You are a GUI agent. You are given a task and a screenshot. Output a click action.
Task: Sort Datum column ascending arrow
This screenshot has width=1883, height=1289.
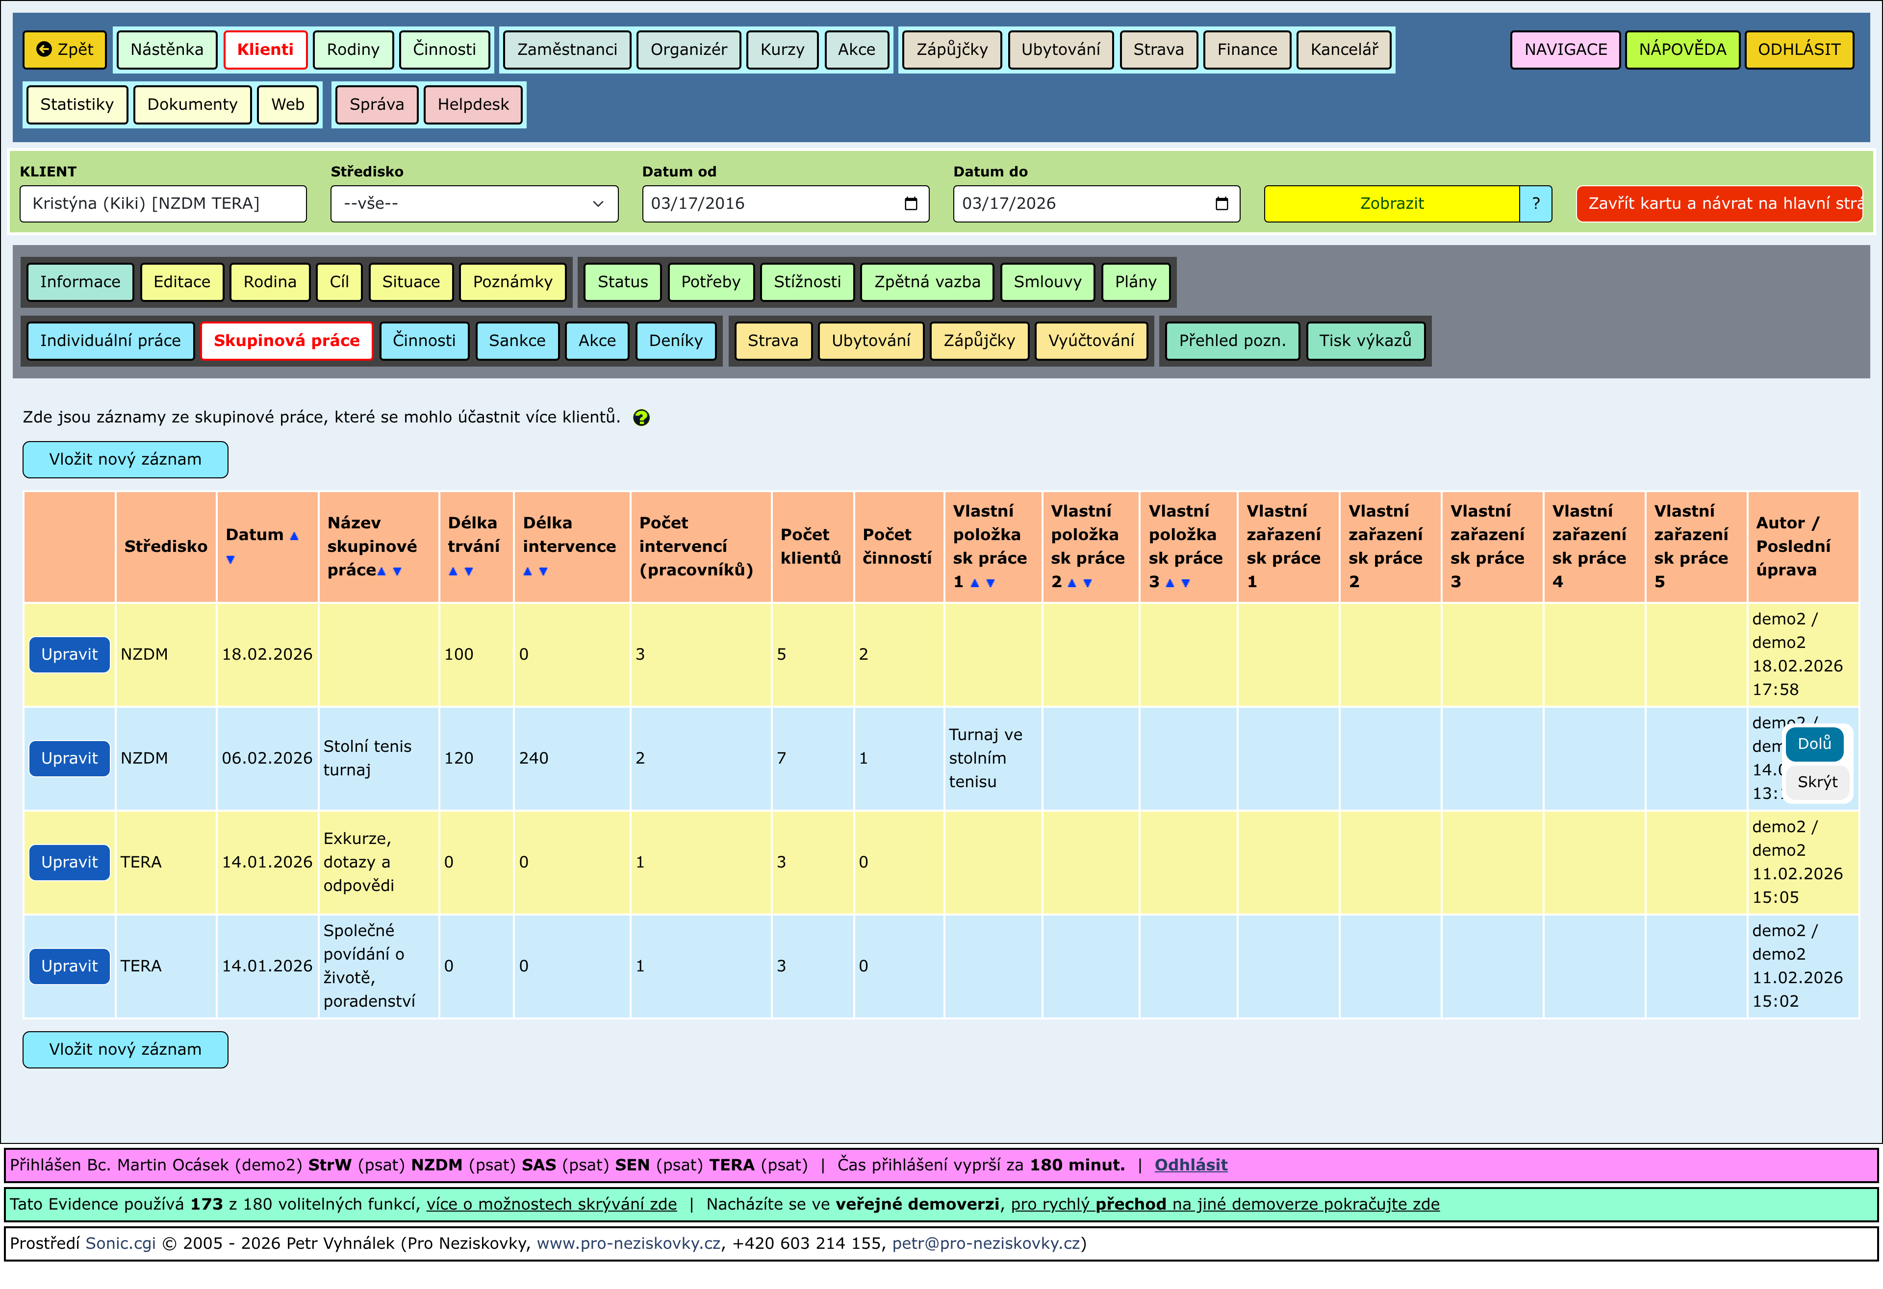(294, 536)
